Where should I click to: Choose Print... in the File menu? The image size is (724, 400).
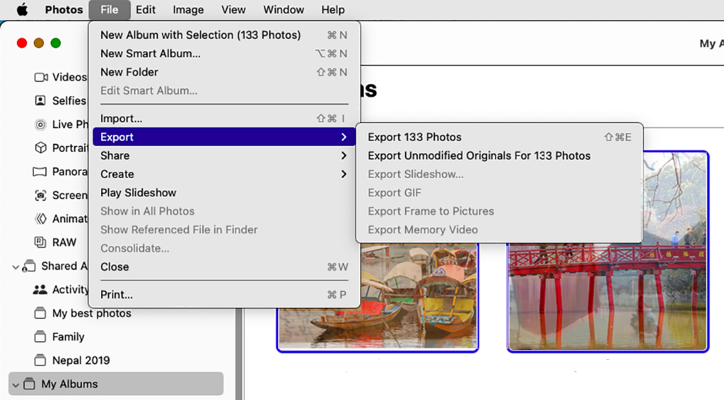[224, 295]
